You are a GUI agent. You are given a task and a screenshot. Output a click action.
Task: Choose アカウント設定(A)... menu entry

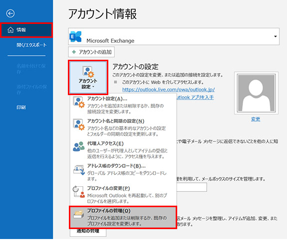pyautogui.click(x=123, y=105)
